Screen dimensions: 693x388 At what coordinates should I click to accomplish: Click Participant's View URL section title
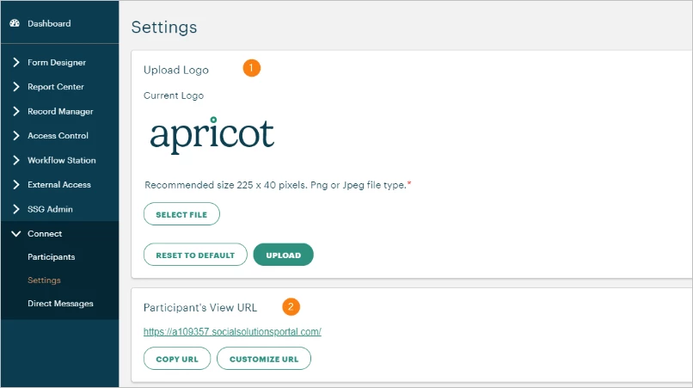point(200,308)
